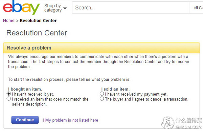Open the "My problem is not listed here" link

point(72,120)
